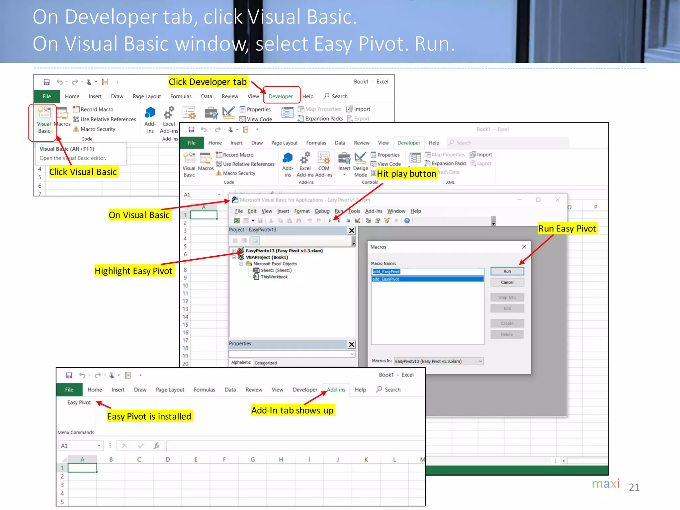This screenshot has height=510, width=680.
Task: Click the Run button in Macros dialog
Action: 507,271
